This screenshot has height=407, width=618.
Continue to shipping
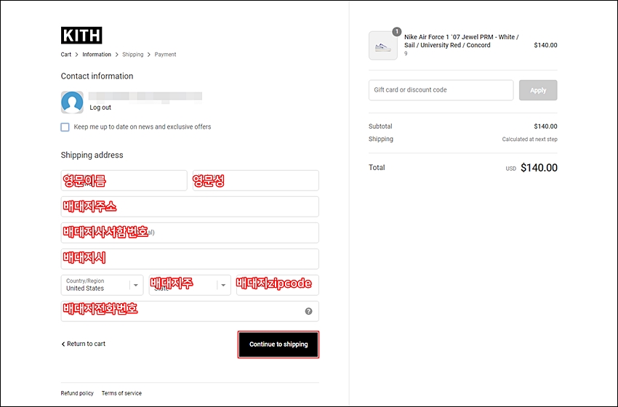(278, 344)
